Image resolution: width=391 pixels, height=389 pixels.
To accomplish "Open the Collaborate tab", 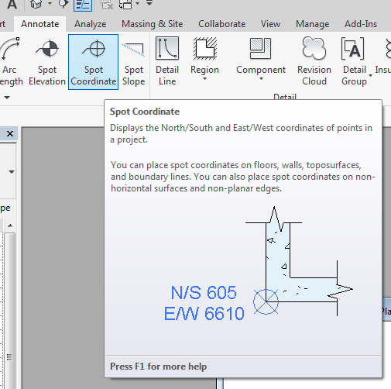I will pyautogui.click(x=222, y=24).
